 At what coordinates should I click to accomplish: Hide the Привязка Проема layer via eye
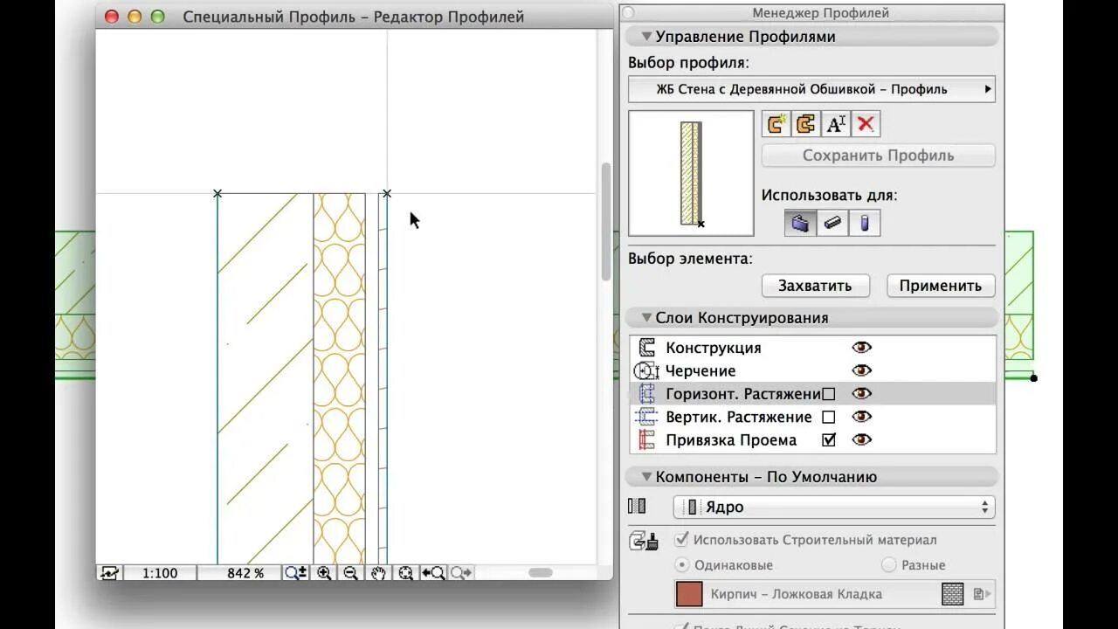click(x=862, y=440)
